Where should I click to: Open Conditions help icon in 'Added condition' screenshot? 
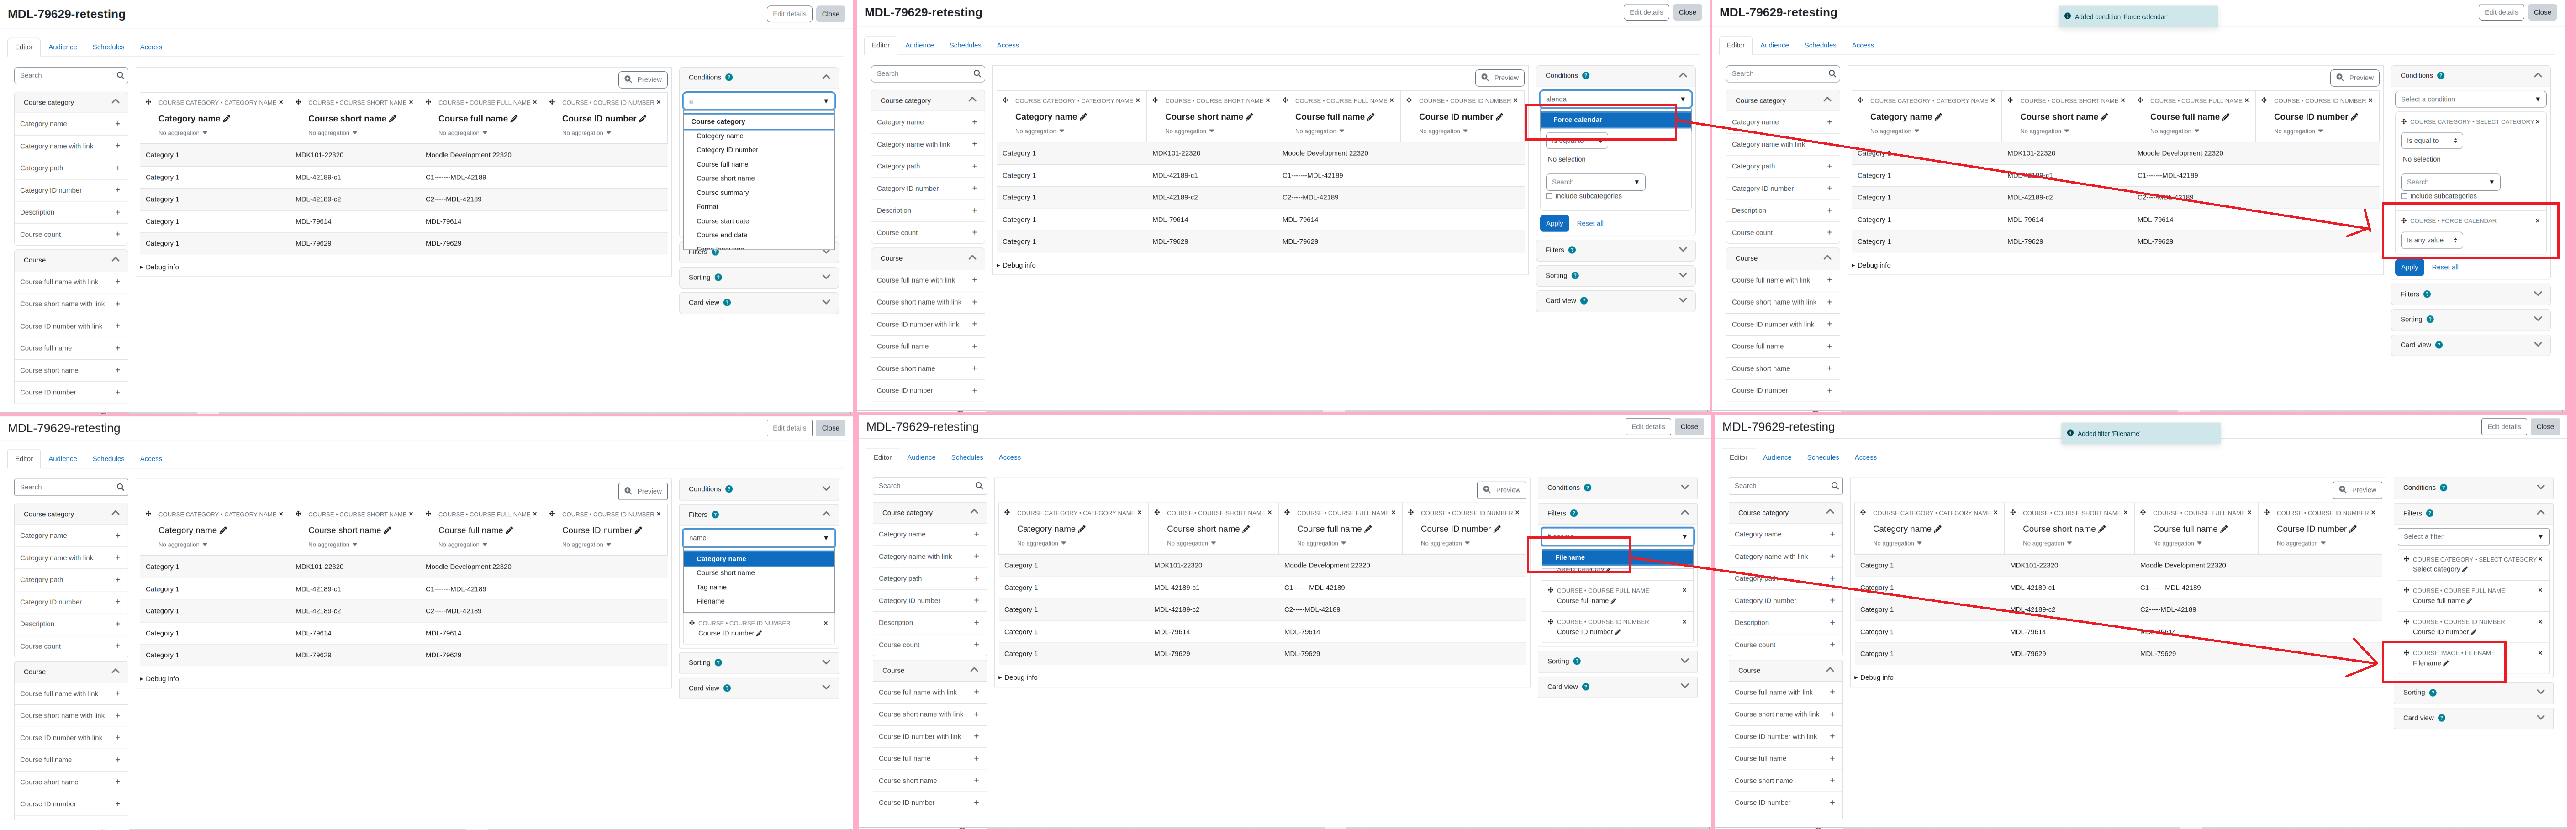(2441, 76)
